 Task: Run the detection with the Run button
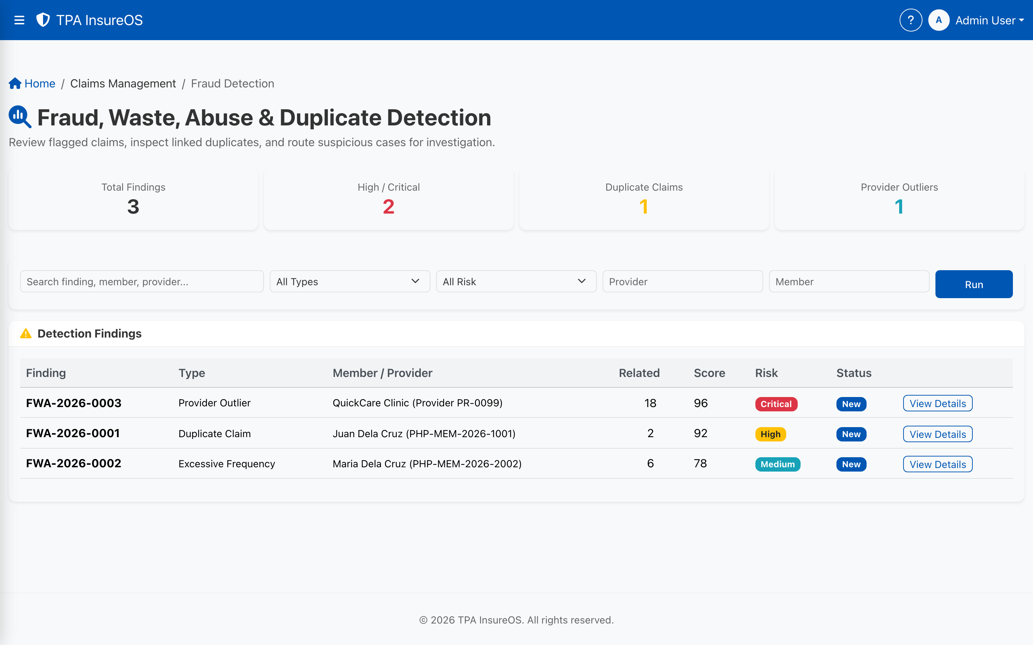point(974,284)
